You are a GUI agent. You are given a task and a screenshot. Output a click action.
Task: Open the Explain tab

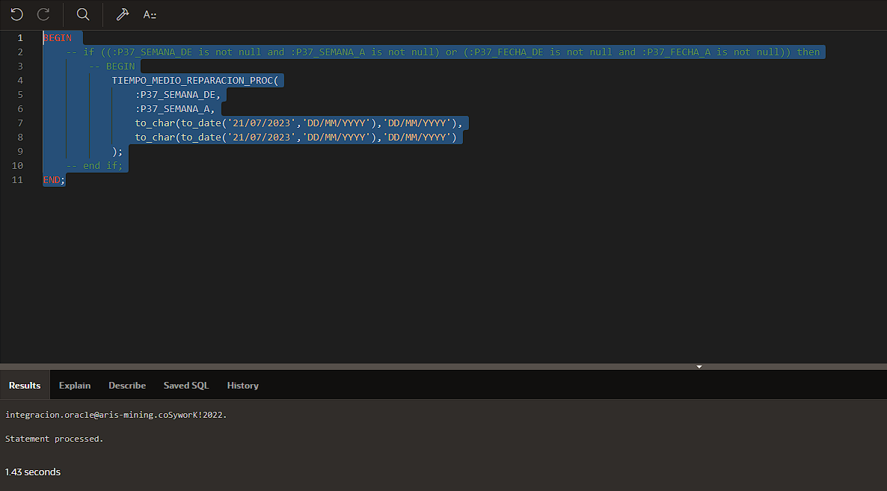75,386
